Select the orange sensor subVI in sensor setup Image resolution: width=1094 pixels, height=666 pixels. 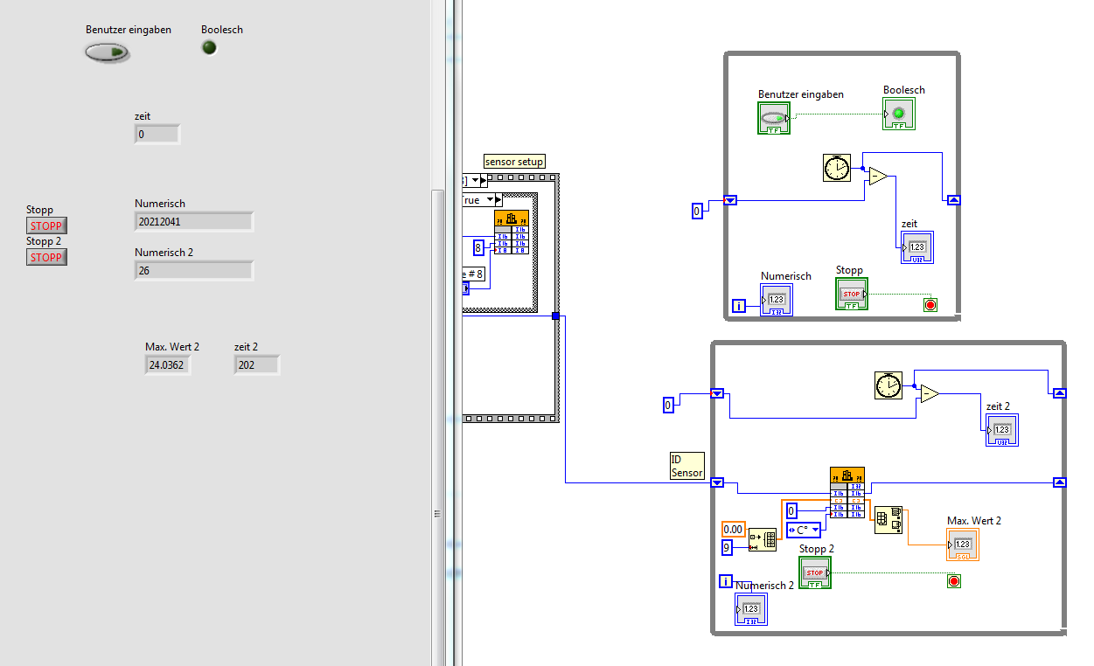[x=512, y=232]
